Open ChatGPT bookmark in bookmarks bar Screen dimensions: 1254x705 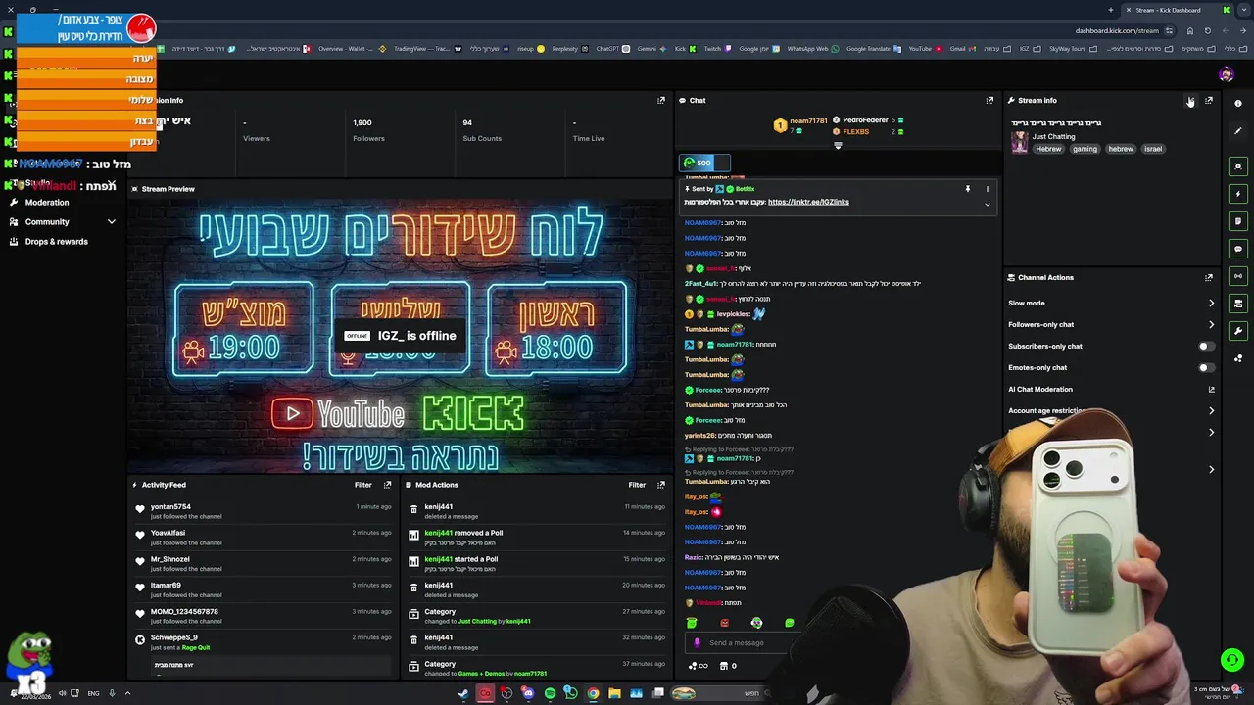tap(612, 49)
